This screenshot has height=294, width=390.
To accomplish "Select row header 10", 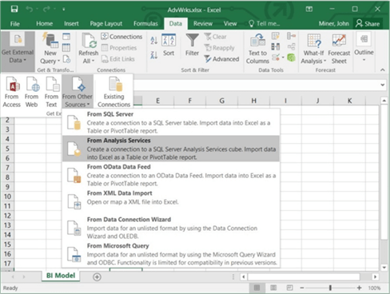I will tap(7, 197).
